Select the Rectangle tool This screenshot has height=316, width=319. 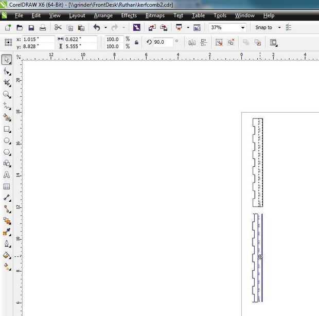click(7, 129)
